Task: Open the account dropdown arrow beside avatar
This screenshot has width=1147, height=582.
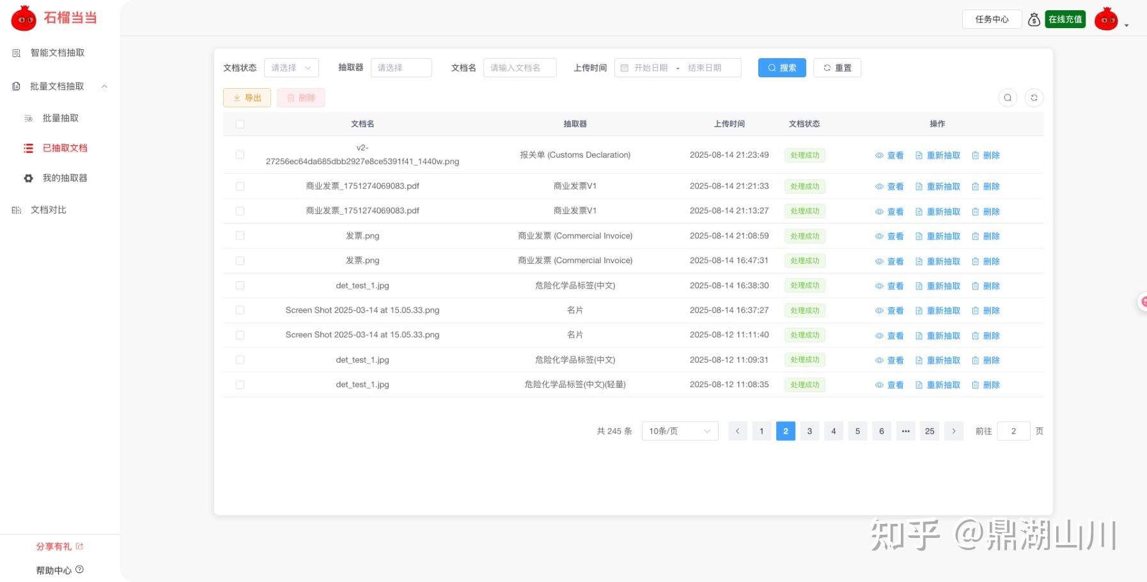Action: pyautogui.click(x=1127, y=26)
